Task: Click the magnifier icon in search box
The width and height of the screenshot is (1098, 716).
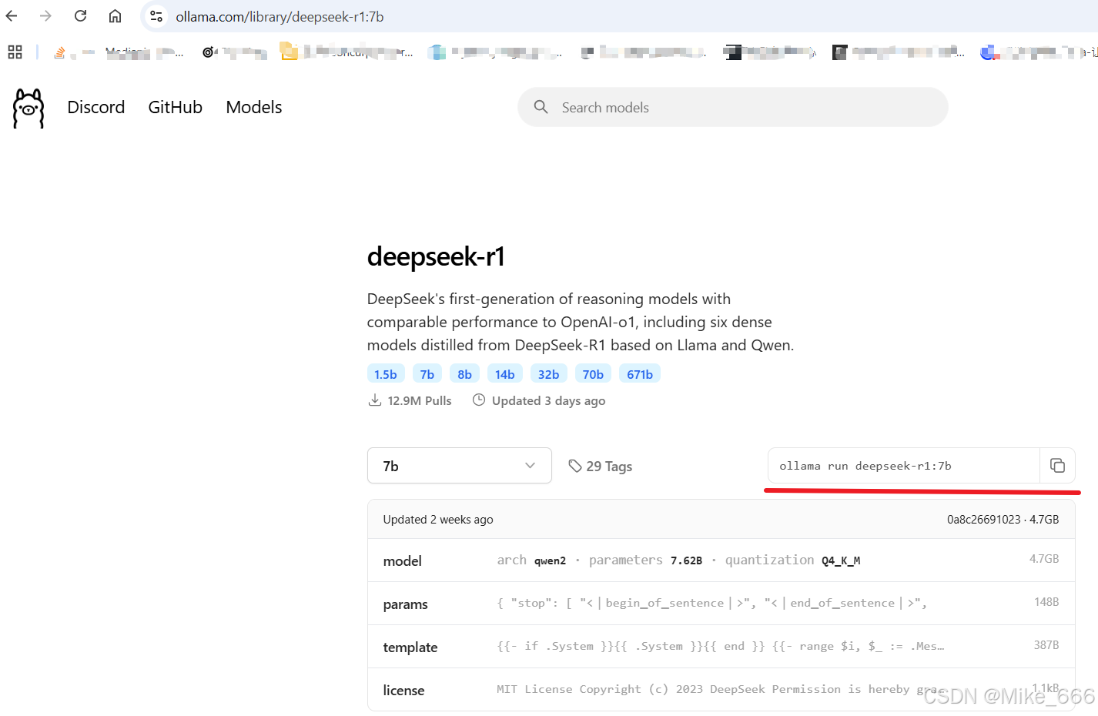Action: (x=541, y=107)
